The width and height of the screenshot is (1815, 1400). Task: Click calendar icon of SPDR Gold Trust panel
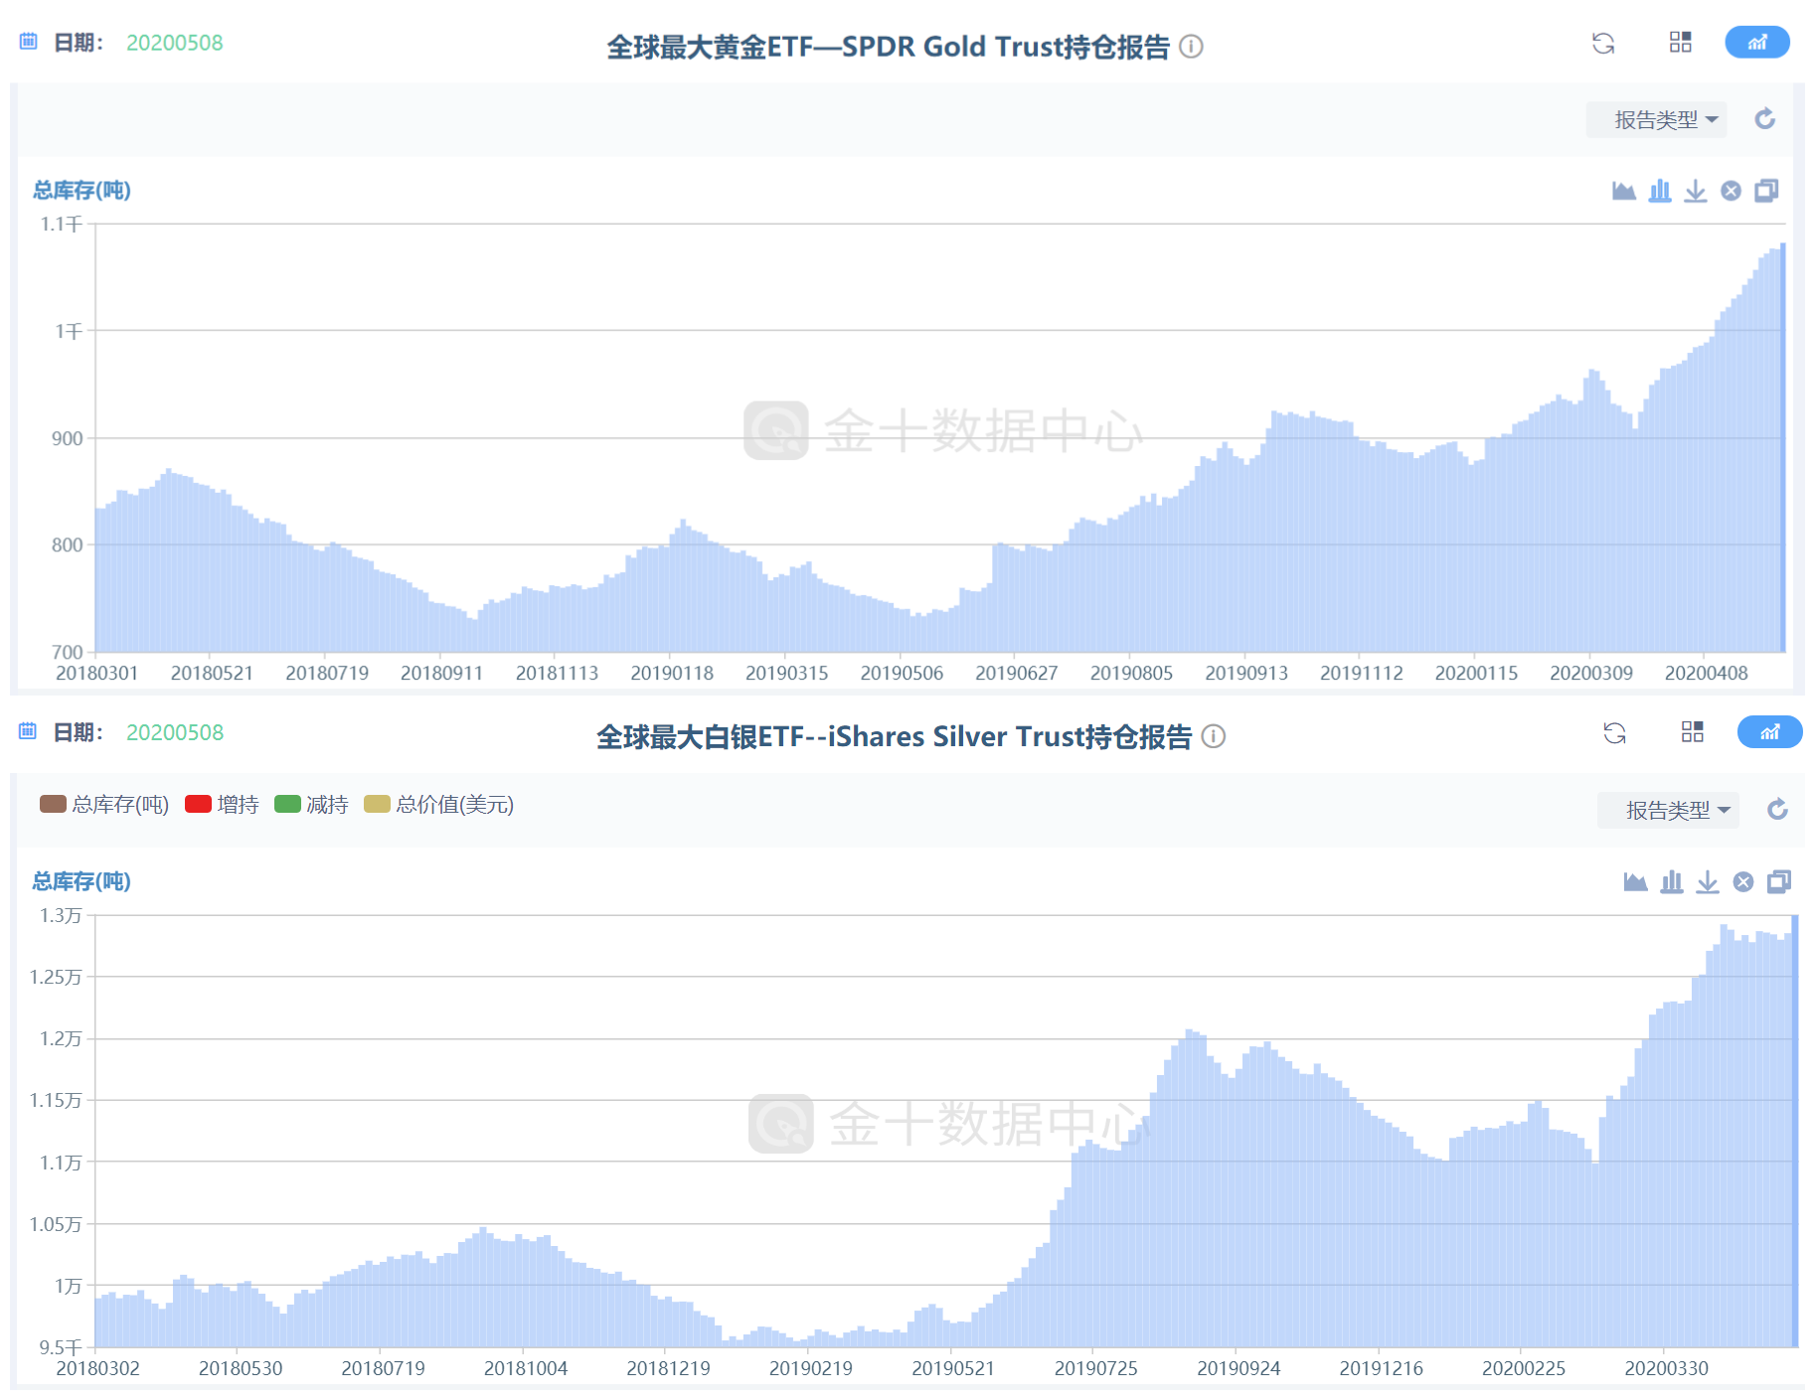point(29,42)
